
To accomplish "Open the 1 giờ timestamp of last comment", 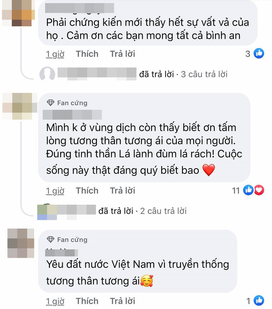I will coord(55,301).
